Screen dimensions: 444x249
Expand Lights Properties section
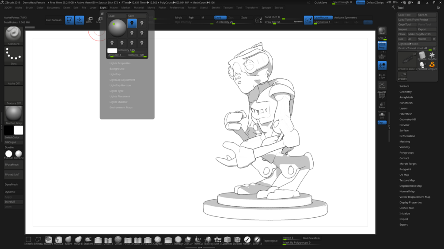click(120, 63)
